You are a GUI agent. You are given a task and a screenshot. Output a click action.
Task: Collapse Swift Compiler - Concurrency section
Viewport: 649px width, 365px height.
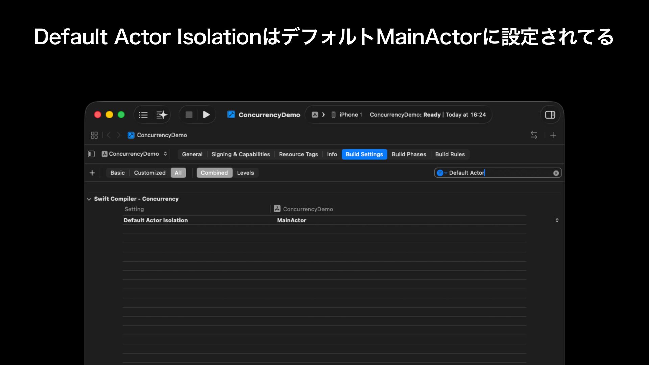[x=89, y=199]
